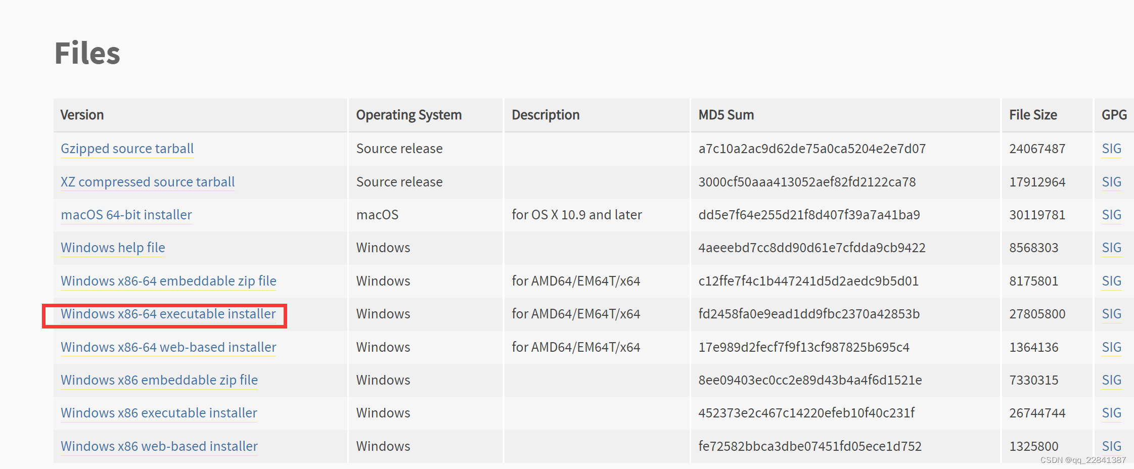Screen dimensions: 1134x469
Task: Click file size 8568303
Action: pos(1033,248)
